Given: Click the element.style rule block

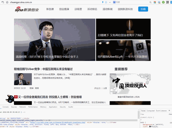Looking at the screenshot, I should tap(147, 118).
